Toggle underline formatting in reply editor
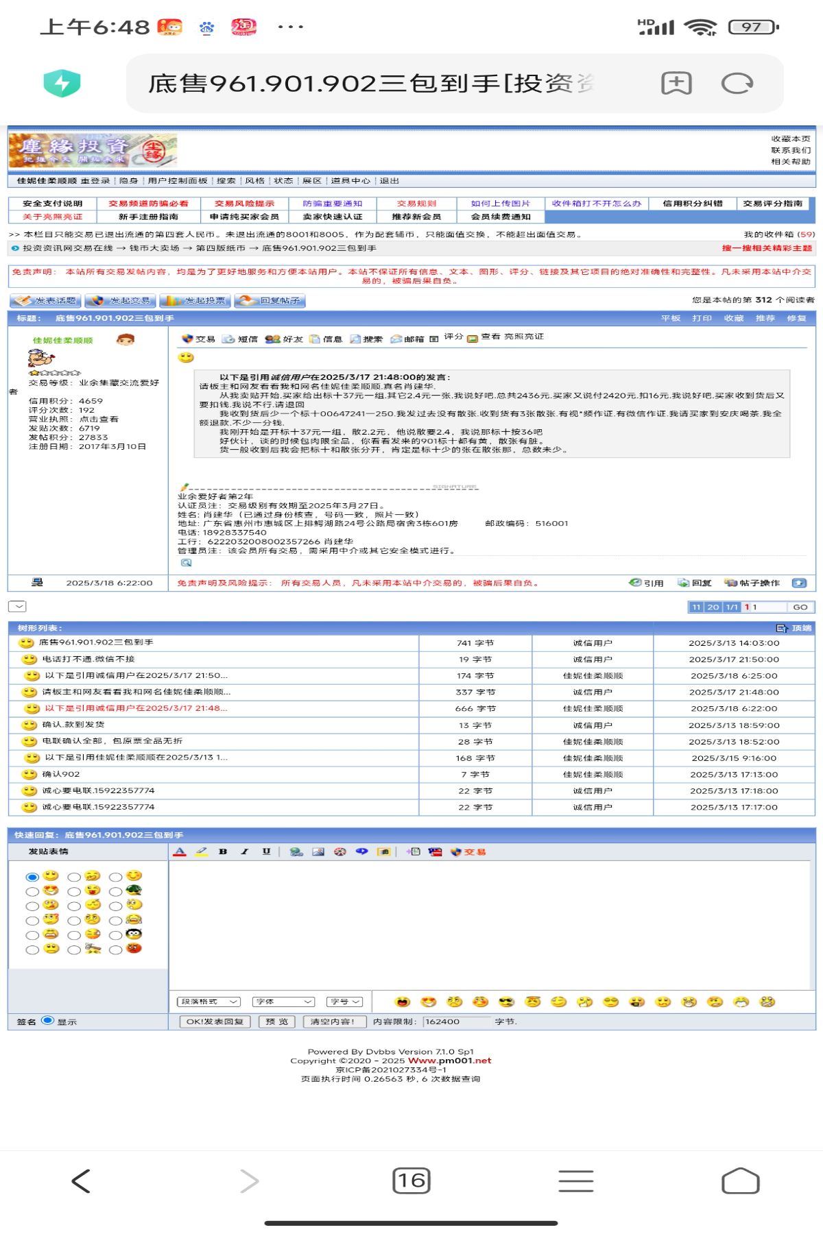This screenshot has height=1234, width=823. (x=266, y=851)
